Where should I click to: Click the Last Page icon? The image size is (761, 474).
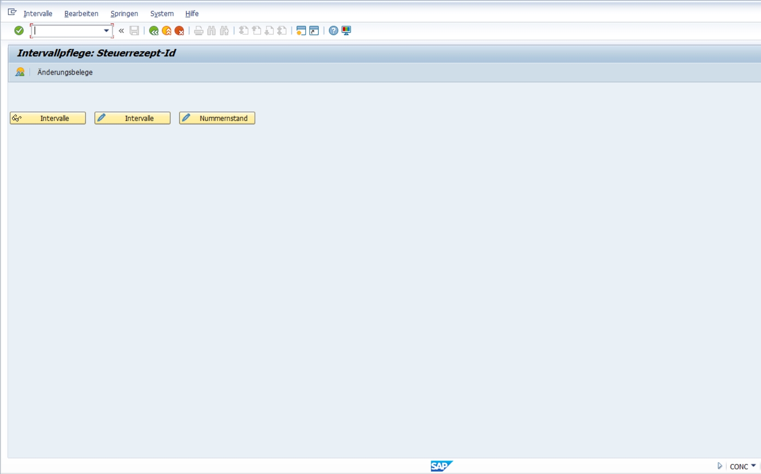point(282,31)
